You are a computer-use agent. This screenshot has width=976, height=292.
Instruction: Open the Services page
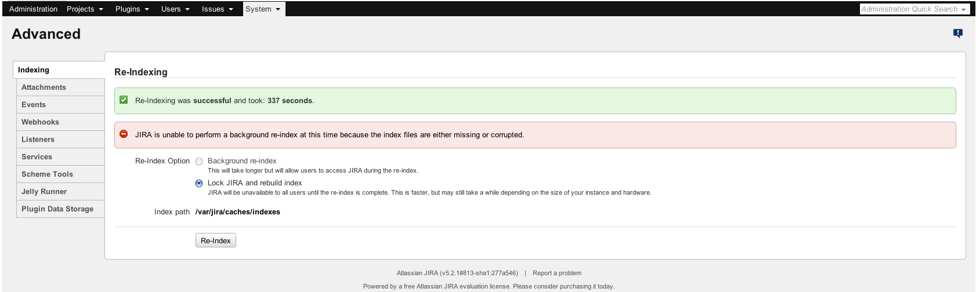coord(60,156)
